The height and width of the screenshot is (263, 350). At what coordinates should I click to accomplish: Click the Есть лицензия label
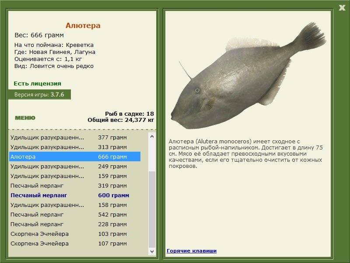coord(38,83)
